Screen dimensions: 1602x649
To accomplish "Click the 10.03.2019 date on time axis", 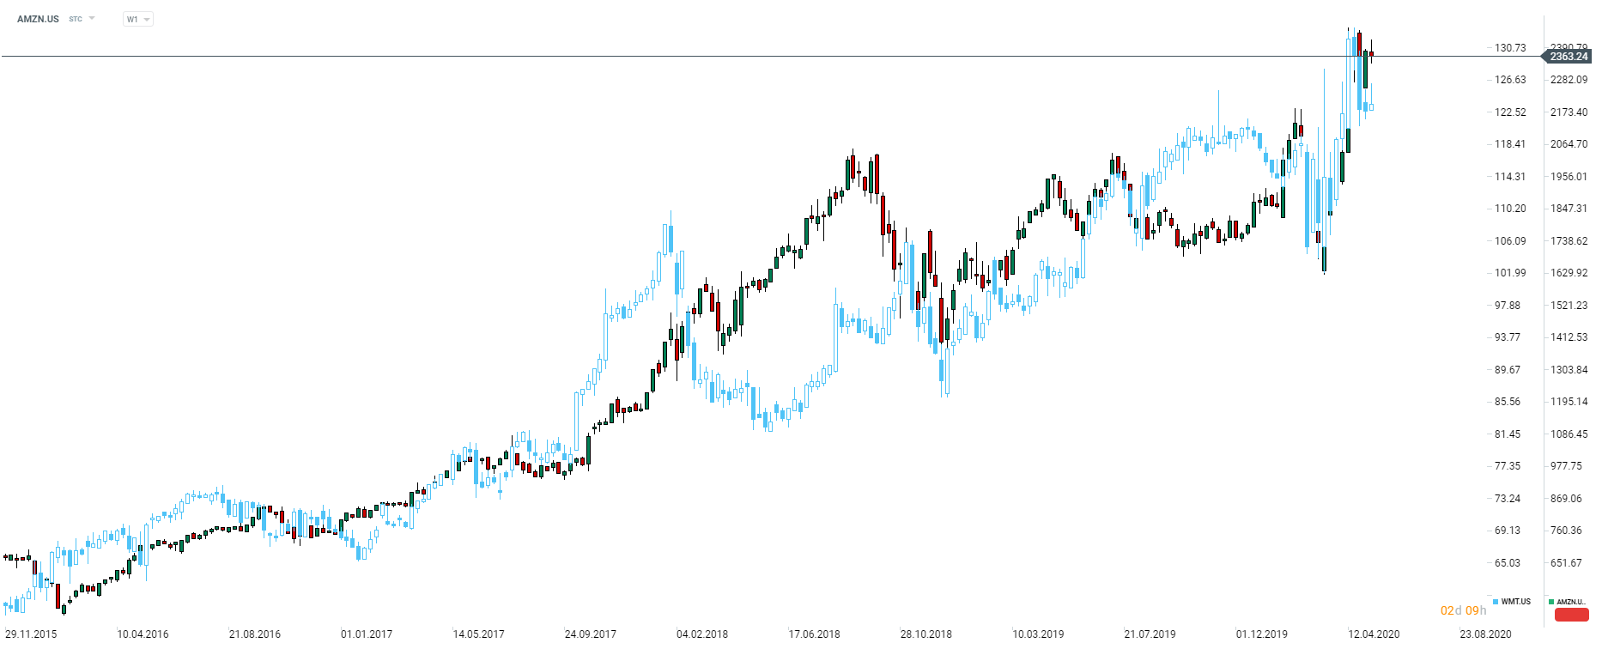I will 1038,634.
